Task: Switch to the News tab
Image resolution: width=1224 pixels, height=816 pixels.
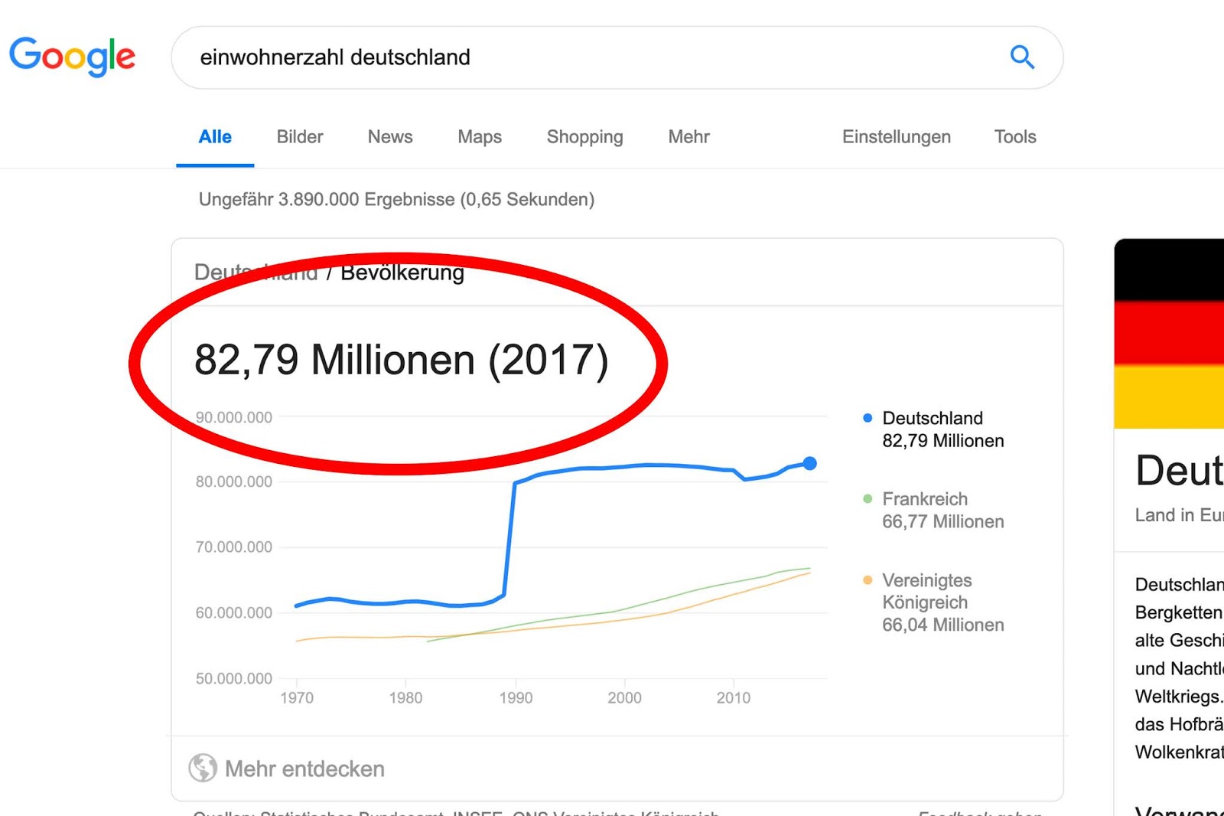Action: (x=390, y=137)
